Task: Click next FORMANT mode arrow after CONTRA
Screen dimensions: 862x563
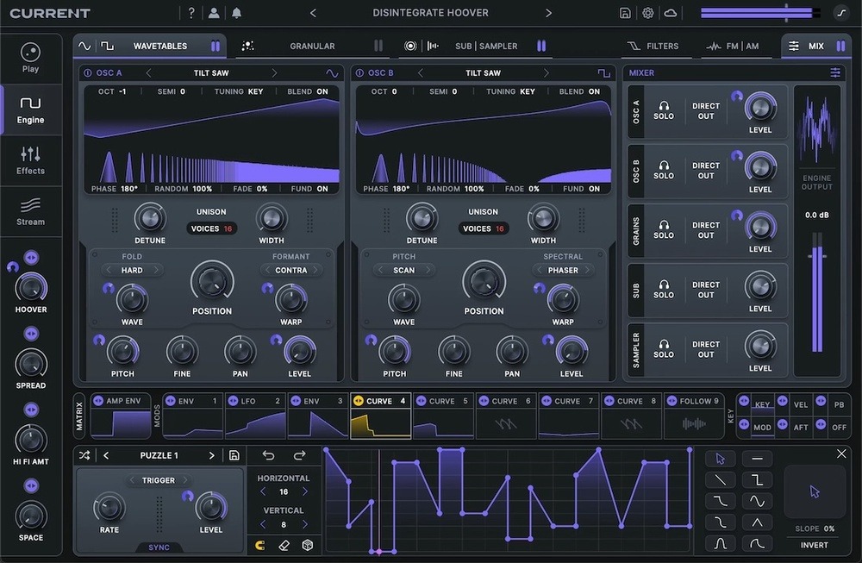Action: click(x=315, y=270)
